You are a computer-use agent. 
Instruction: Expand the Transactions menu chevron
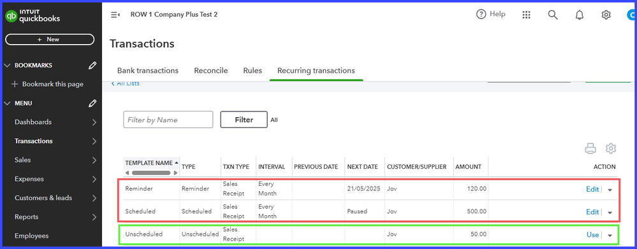coord(94,141)
